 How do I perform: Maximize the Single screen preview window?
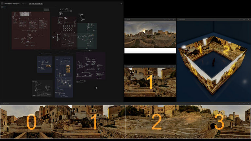point(169,66)
